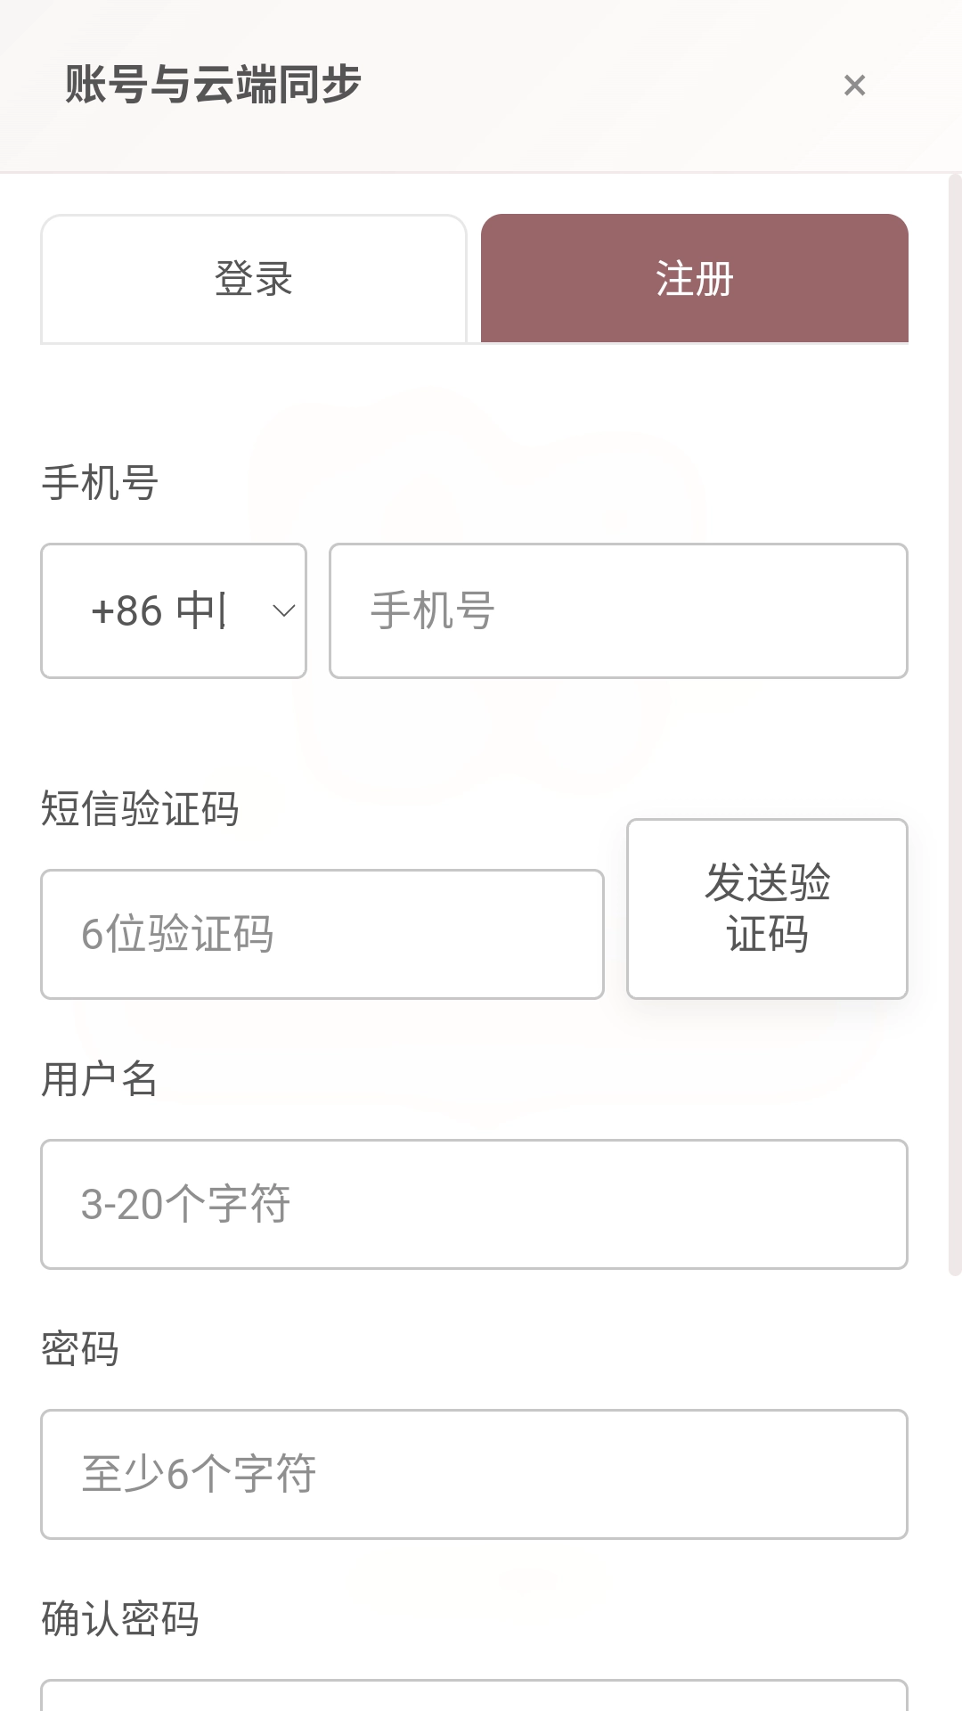This screenshot has width=962, height=1711.
Task: Click the country code chevron arrow
Action: (283, 611)
